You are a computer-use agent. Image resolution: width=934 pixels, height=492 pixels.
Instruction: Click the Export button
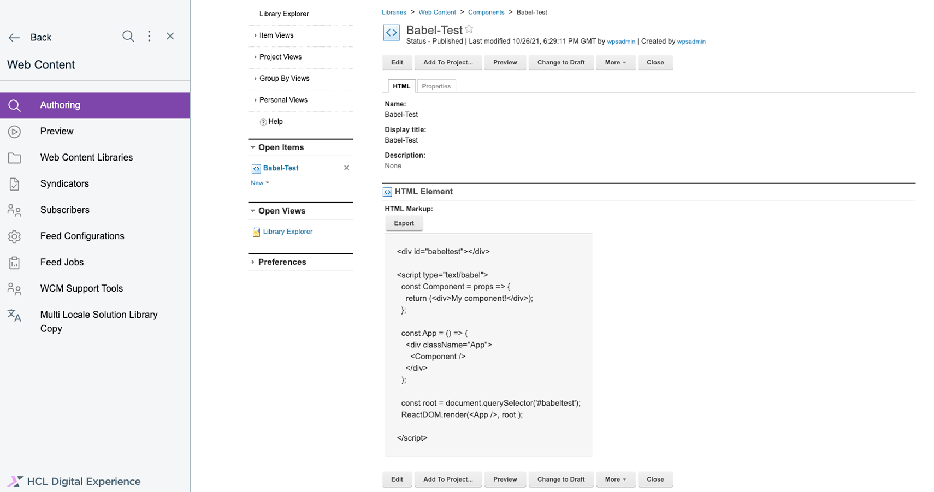pyautogui.click(x=404, y=223)
